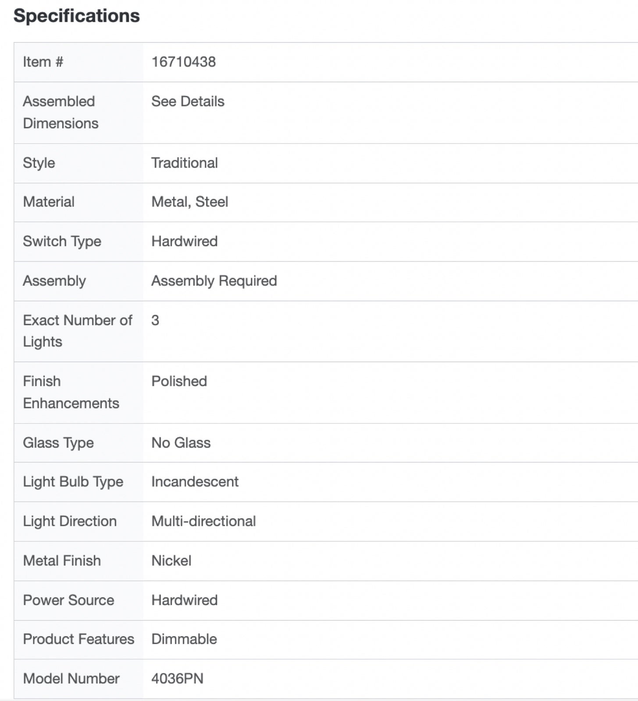Click the Specifications heading
This screenshot has height=701, width=638.
click(x=76, y=16)
